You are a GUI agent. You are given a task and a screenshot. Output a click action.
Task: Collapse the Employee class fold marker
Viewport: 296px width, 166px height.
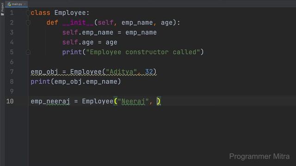(x=28, y=13)
